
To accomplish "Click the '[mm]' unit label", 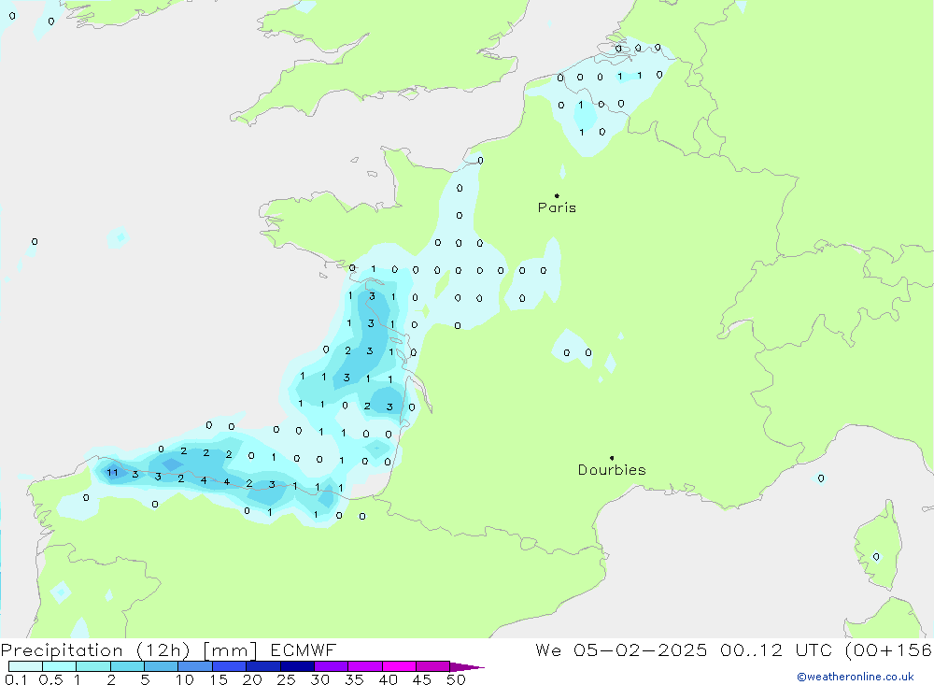I will [x=230, y=650].
